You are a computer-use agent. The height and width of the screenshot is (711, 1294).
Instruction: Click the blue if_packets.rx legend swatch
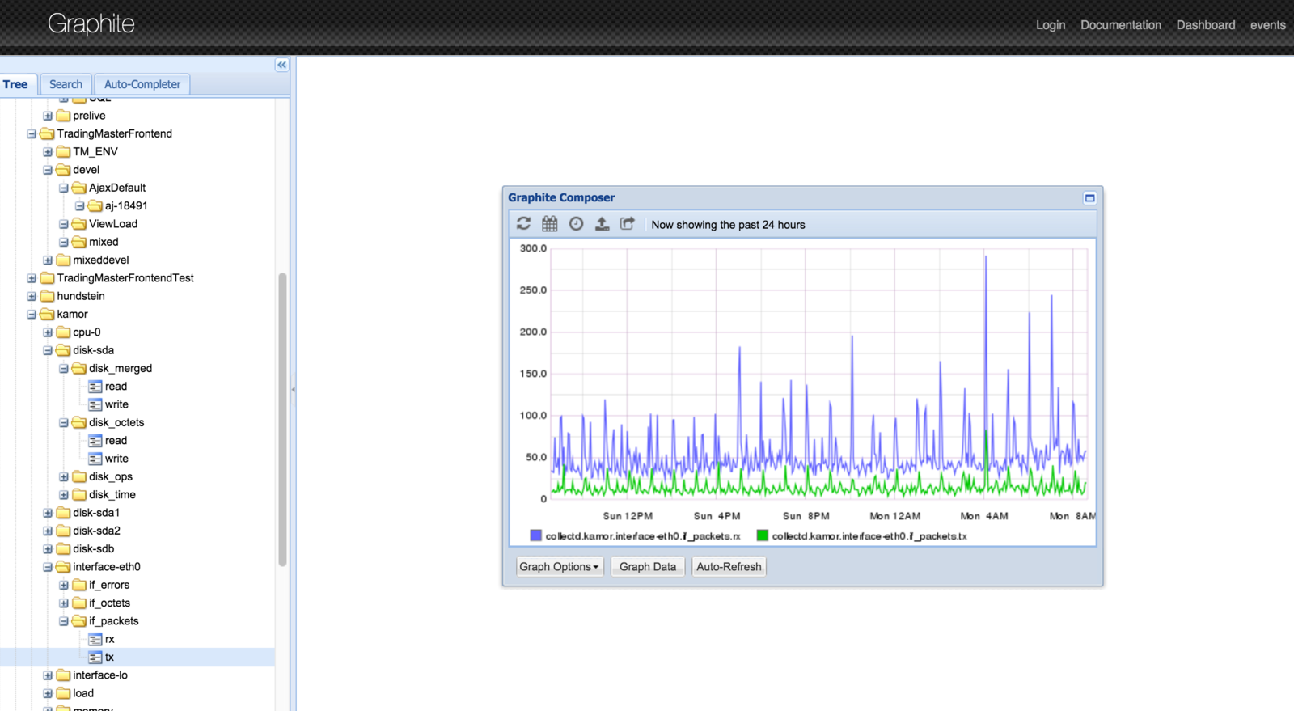(x=535, y=535)
